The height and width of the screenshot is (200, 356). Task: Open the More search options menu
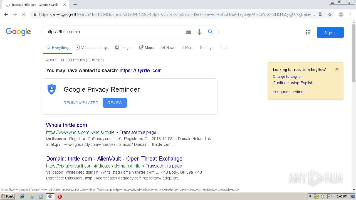point(187,47)
